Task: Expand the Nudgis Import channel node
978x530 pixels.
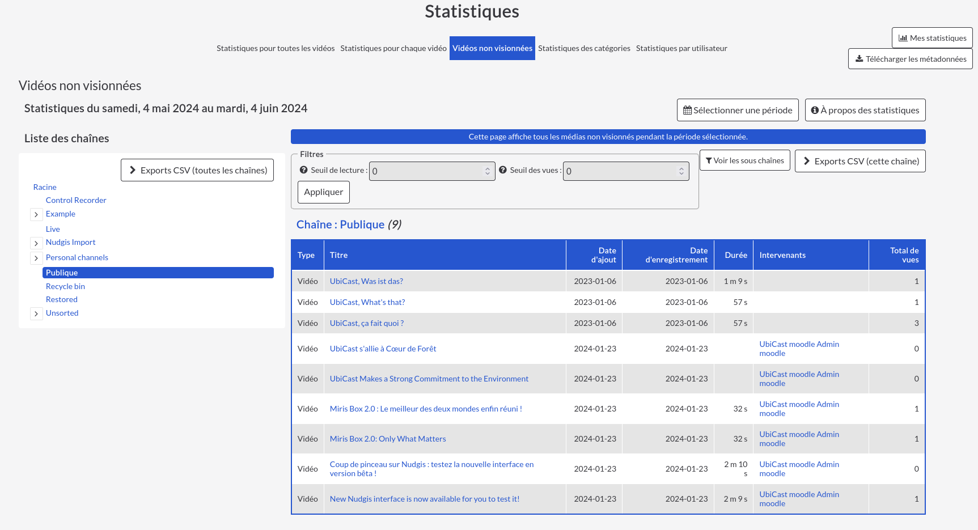Action: pos(36,243)
